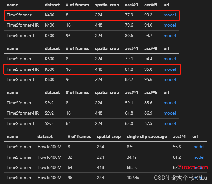Click spatial crop 448 in HowTo100M table

coord(100,168)
